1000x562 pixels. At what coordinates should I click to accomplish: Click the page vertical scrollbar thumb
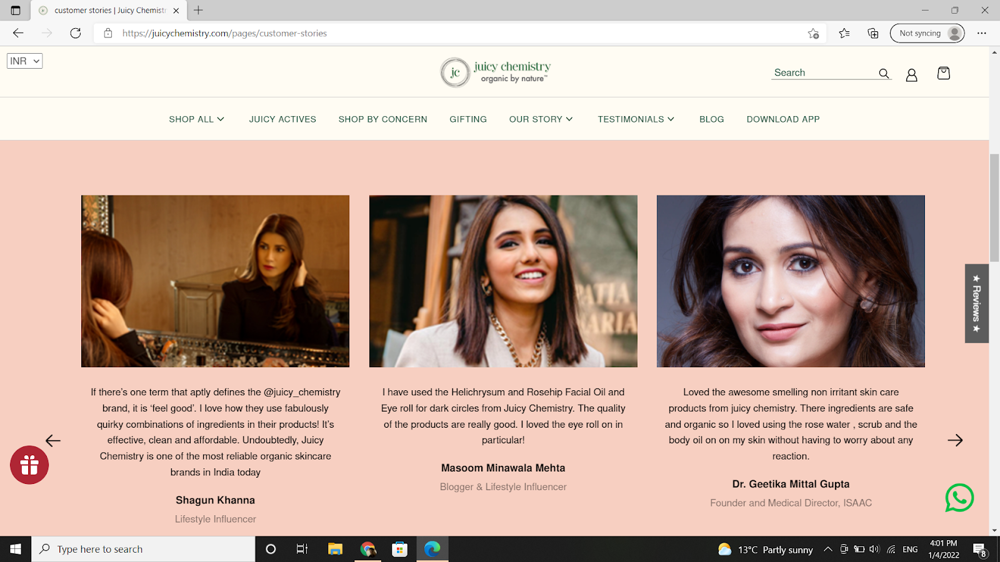994,208
